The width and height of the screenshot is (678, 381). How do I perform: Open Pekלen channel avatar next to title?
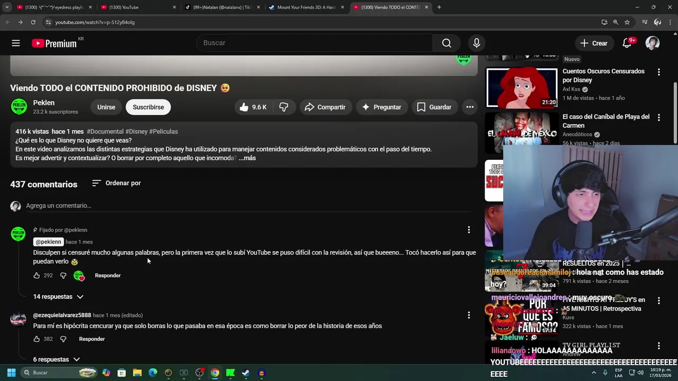[19, 106]
